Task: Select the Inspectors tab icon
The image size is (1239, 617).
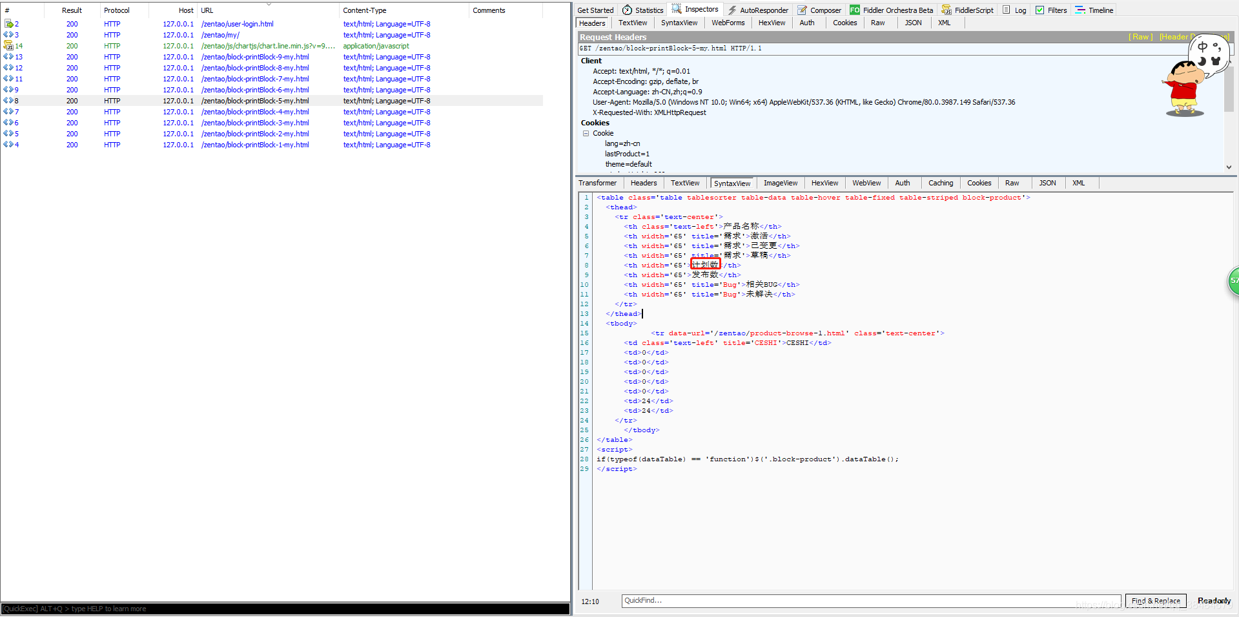Action: [x=677, y=9]
